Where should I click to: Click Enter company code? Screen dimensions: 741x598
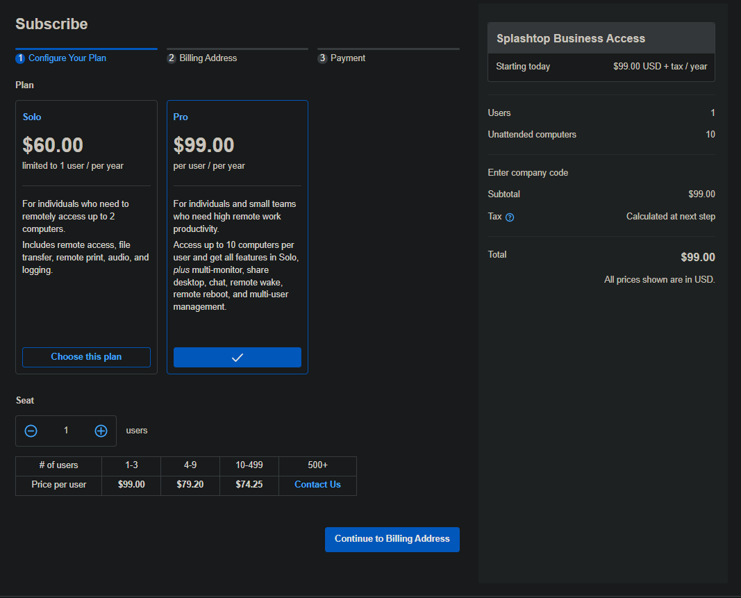[528, 172]
